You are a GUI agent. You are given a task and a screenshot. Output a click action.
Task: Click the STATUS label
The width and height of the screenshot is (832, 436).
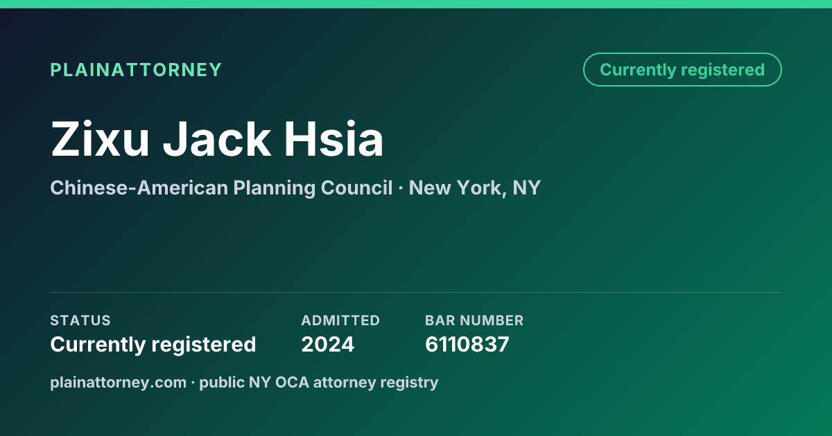pyautogui.click(x=80, y=320)
